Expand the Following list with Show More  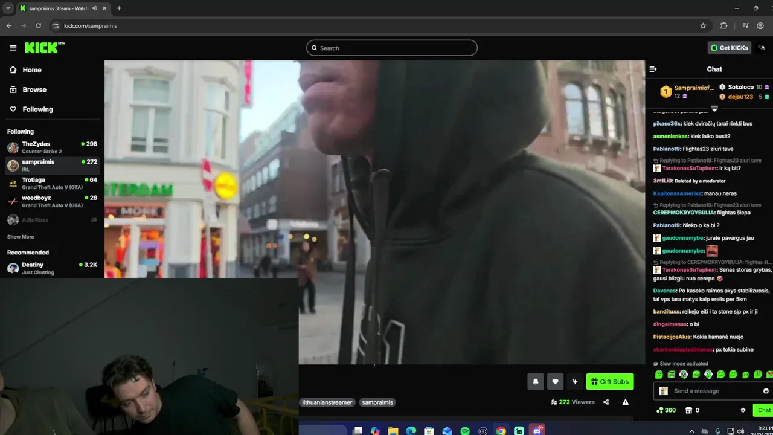21,237
